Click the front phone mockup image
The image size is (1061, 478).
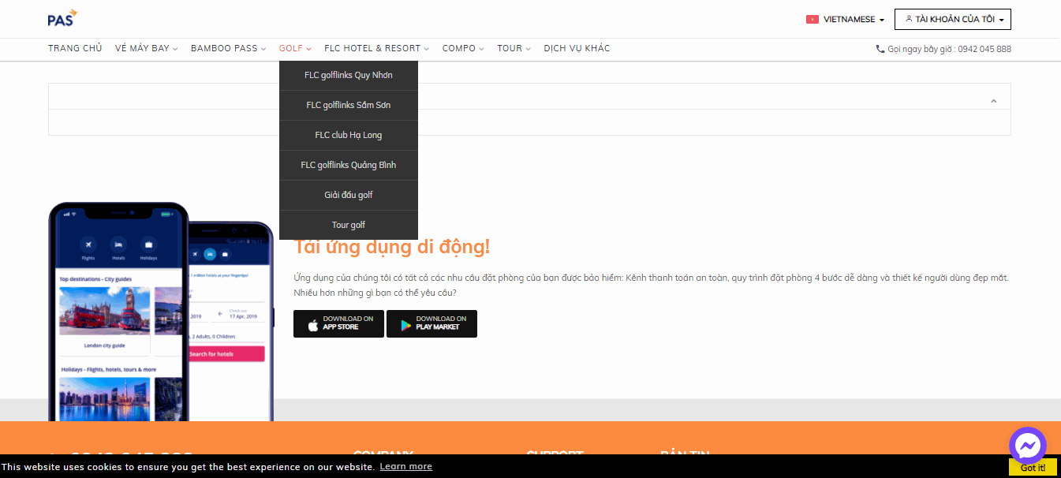click(x=118, y=312)
